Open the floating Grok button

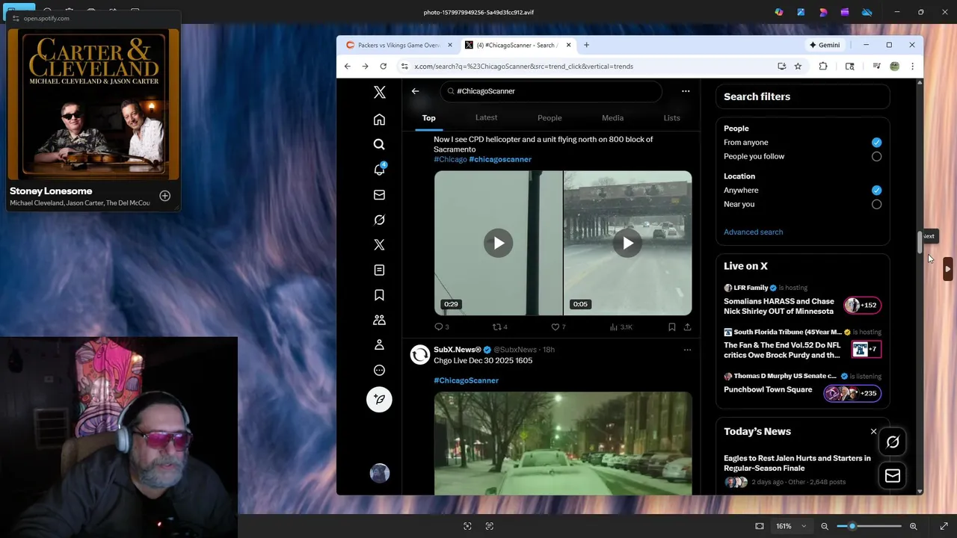(x=893, y=442)
